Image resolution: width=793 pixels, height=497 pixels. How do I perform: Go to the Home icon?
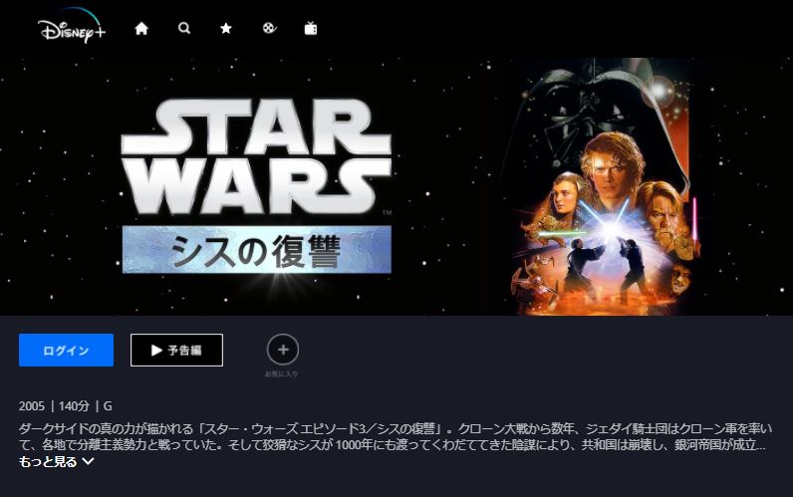pyautogui.click(x=141, y=29)
